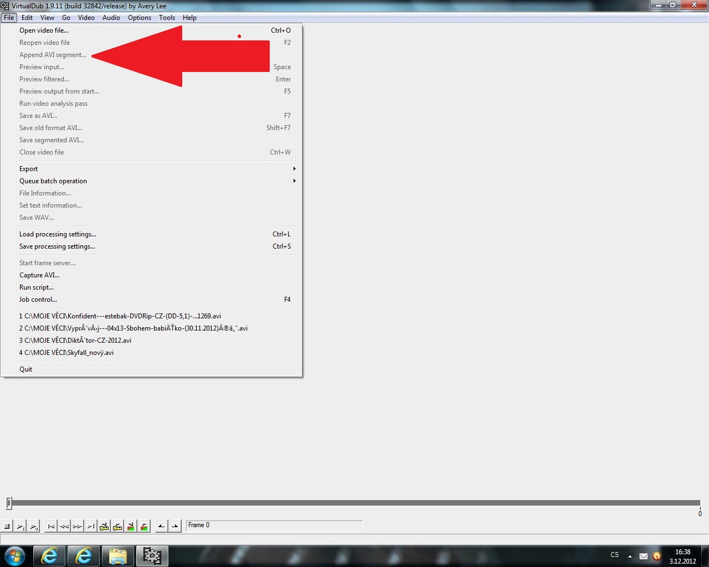This screenshot has height=567, width=709.
Task: Click the Save as AVI... entry
Action: pos(152,116)
